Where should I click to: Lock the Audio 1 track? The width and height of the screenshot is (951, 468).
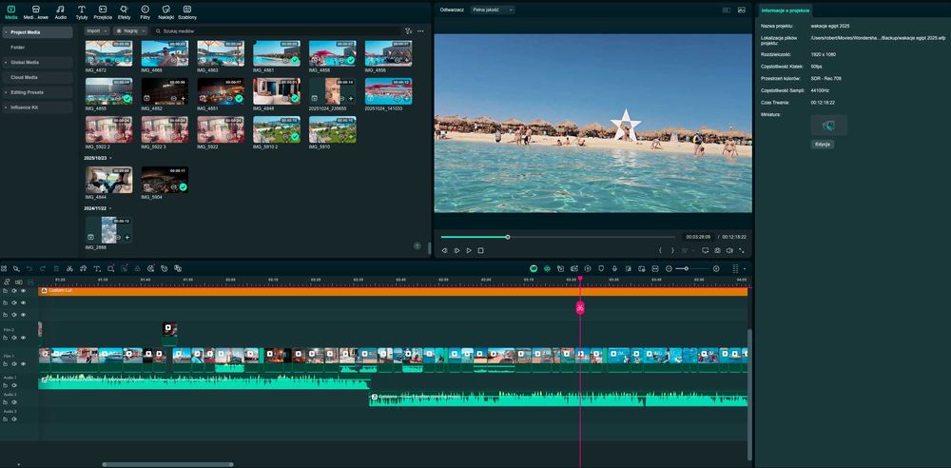(6, 385)
